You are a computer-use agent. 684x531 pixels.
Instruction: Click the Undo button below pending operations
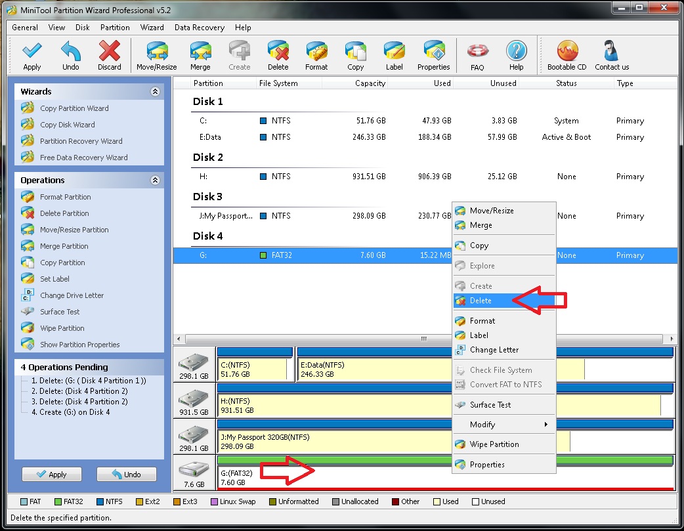(x=127, y=475)
